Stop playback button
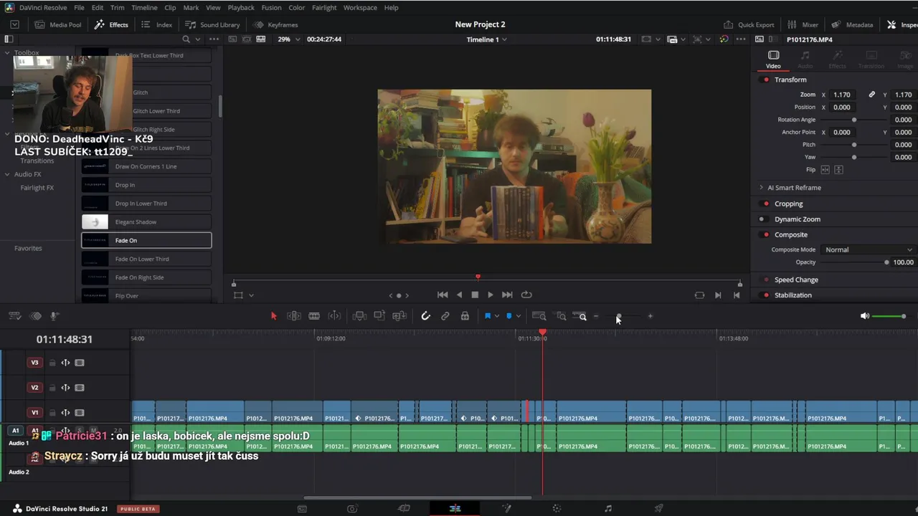Viewport: 918px width, 516px height. pyautogui.click(x=475, y=295)
